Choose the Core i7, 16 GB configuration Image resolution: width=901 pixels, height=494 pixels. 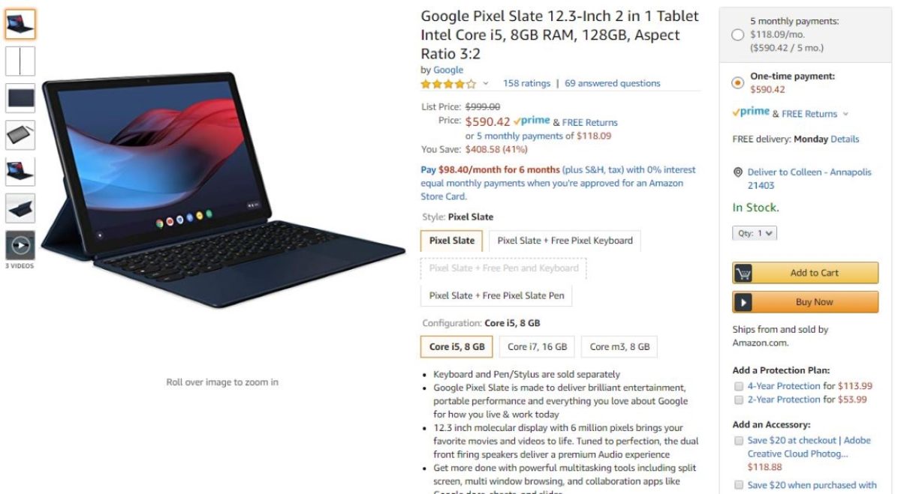point(537,347)
